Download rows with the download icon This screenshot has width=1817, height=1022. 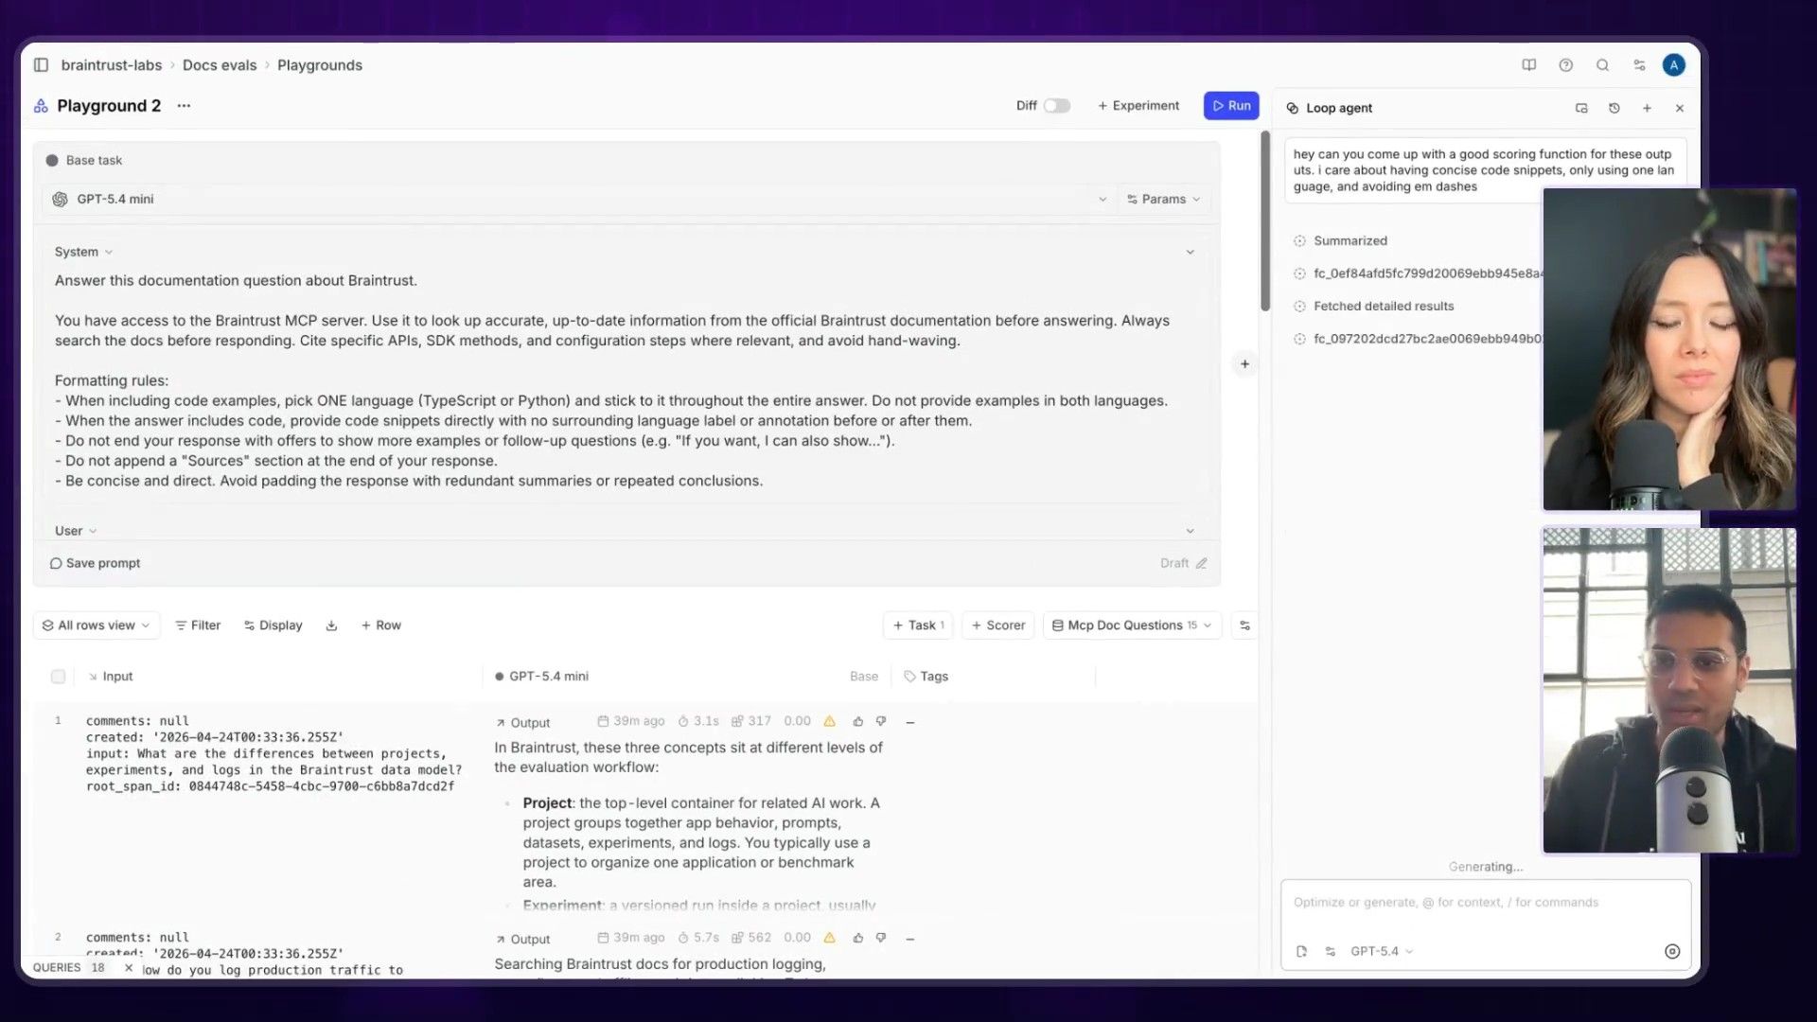(x=331, y=626)
